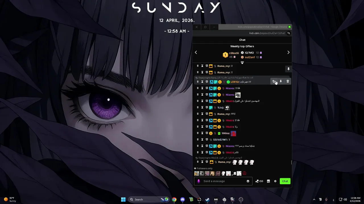Screen dimensions: 364x204
Task: Reply to LOR1D's message with the reply arrow
Action: click(x=274, y=81)
